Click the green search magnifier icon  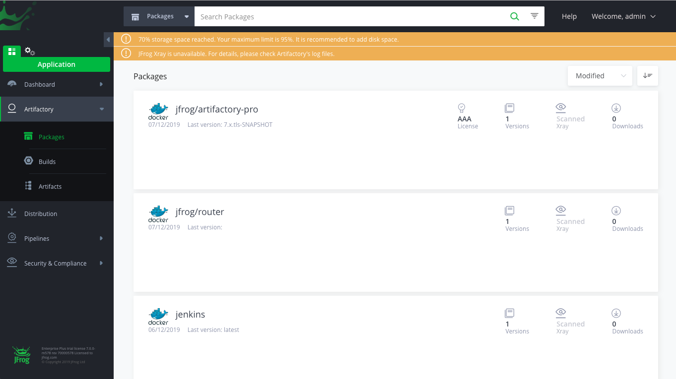coord(515,16)
